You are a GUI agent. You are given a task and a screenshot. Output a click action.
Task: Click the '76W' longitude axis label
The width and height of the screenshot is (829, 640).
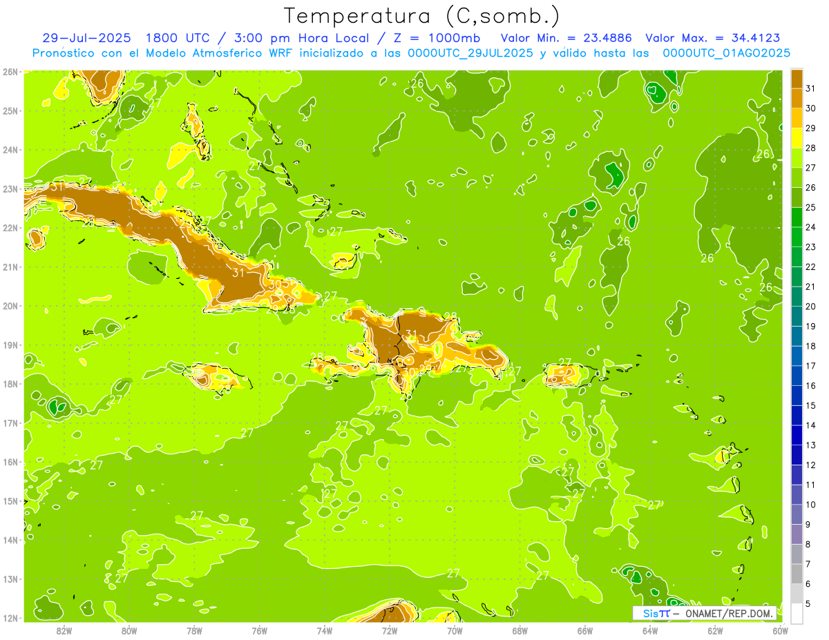tap(260, 630)
